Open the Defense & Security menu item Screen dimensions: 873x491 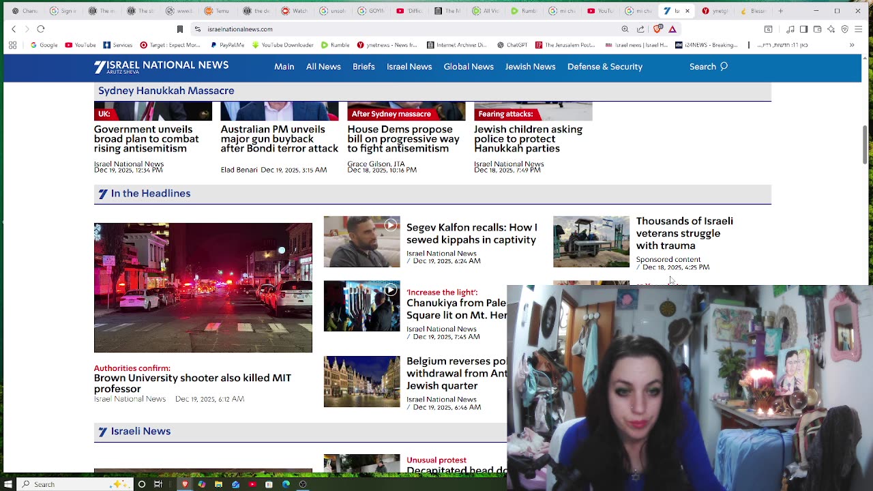604,66
